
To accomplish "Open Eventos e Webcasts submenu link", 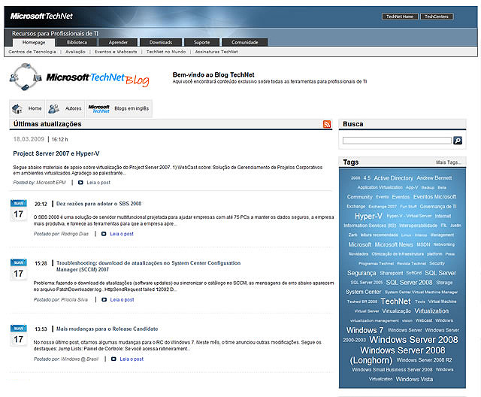I will point(116,52).
